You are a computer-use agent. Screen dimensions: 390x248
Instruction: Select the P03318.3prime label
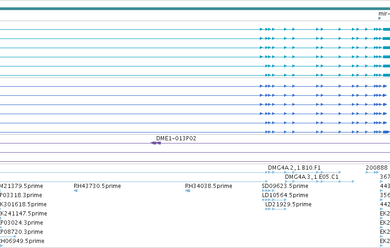pyautogui.click(x=21, y=195)
